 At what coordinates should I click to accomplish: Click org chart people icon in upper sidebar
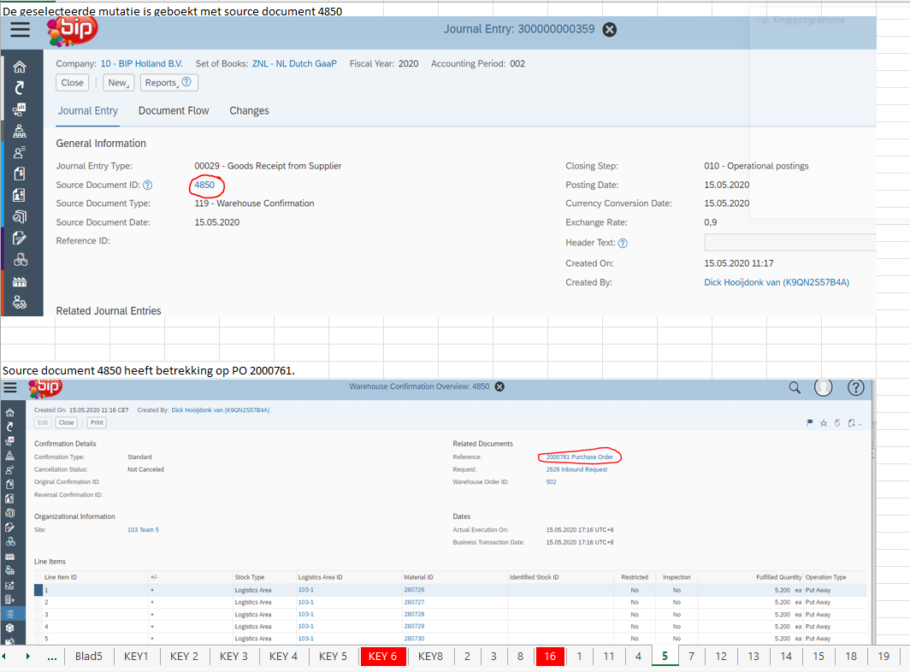tap(20, 131)
